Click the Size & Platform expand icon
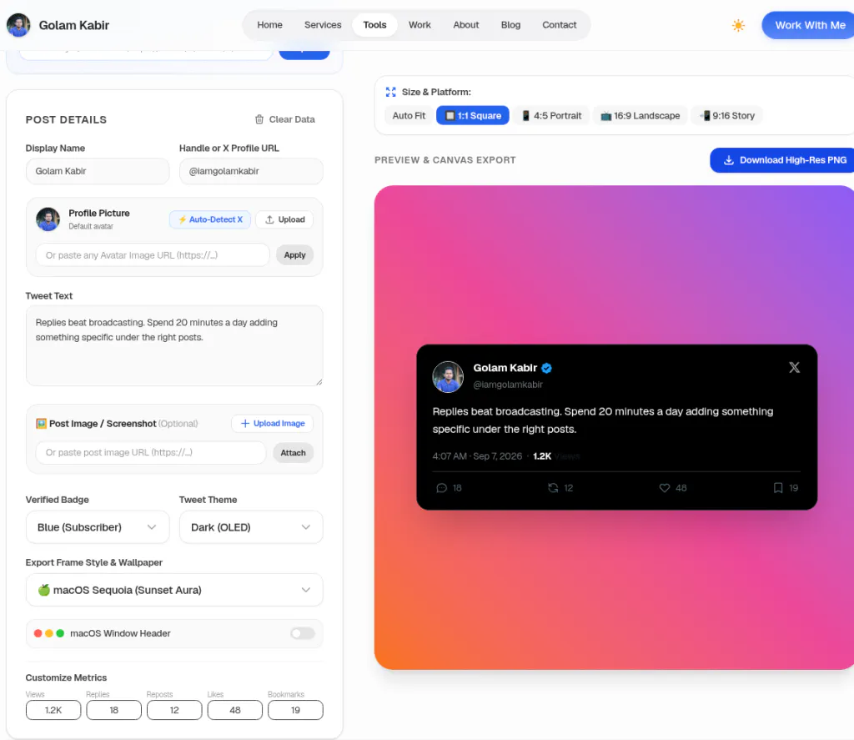Screen dimensions: 854x740 (x=390, y=92)
